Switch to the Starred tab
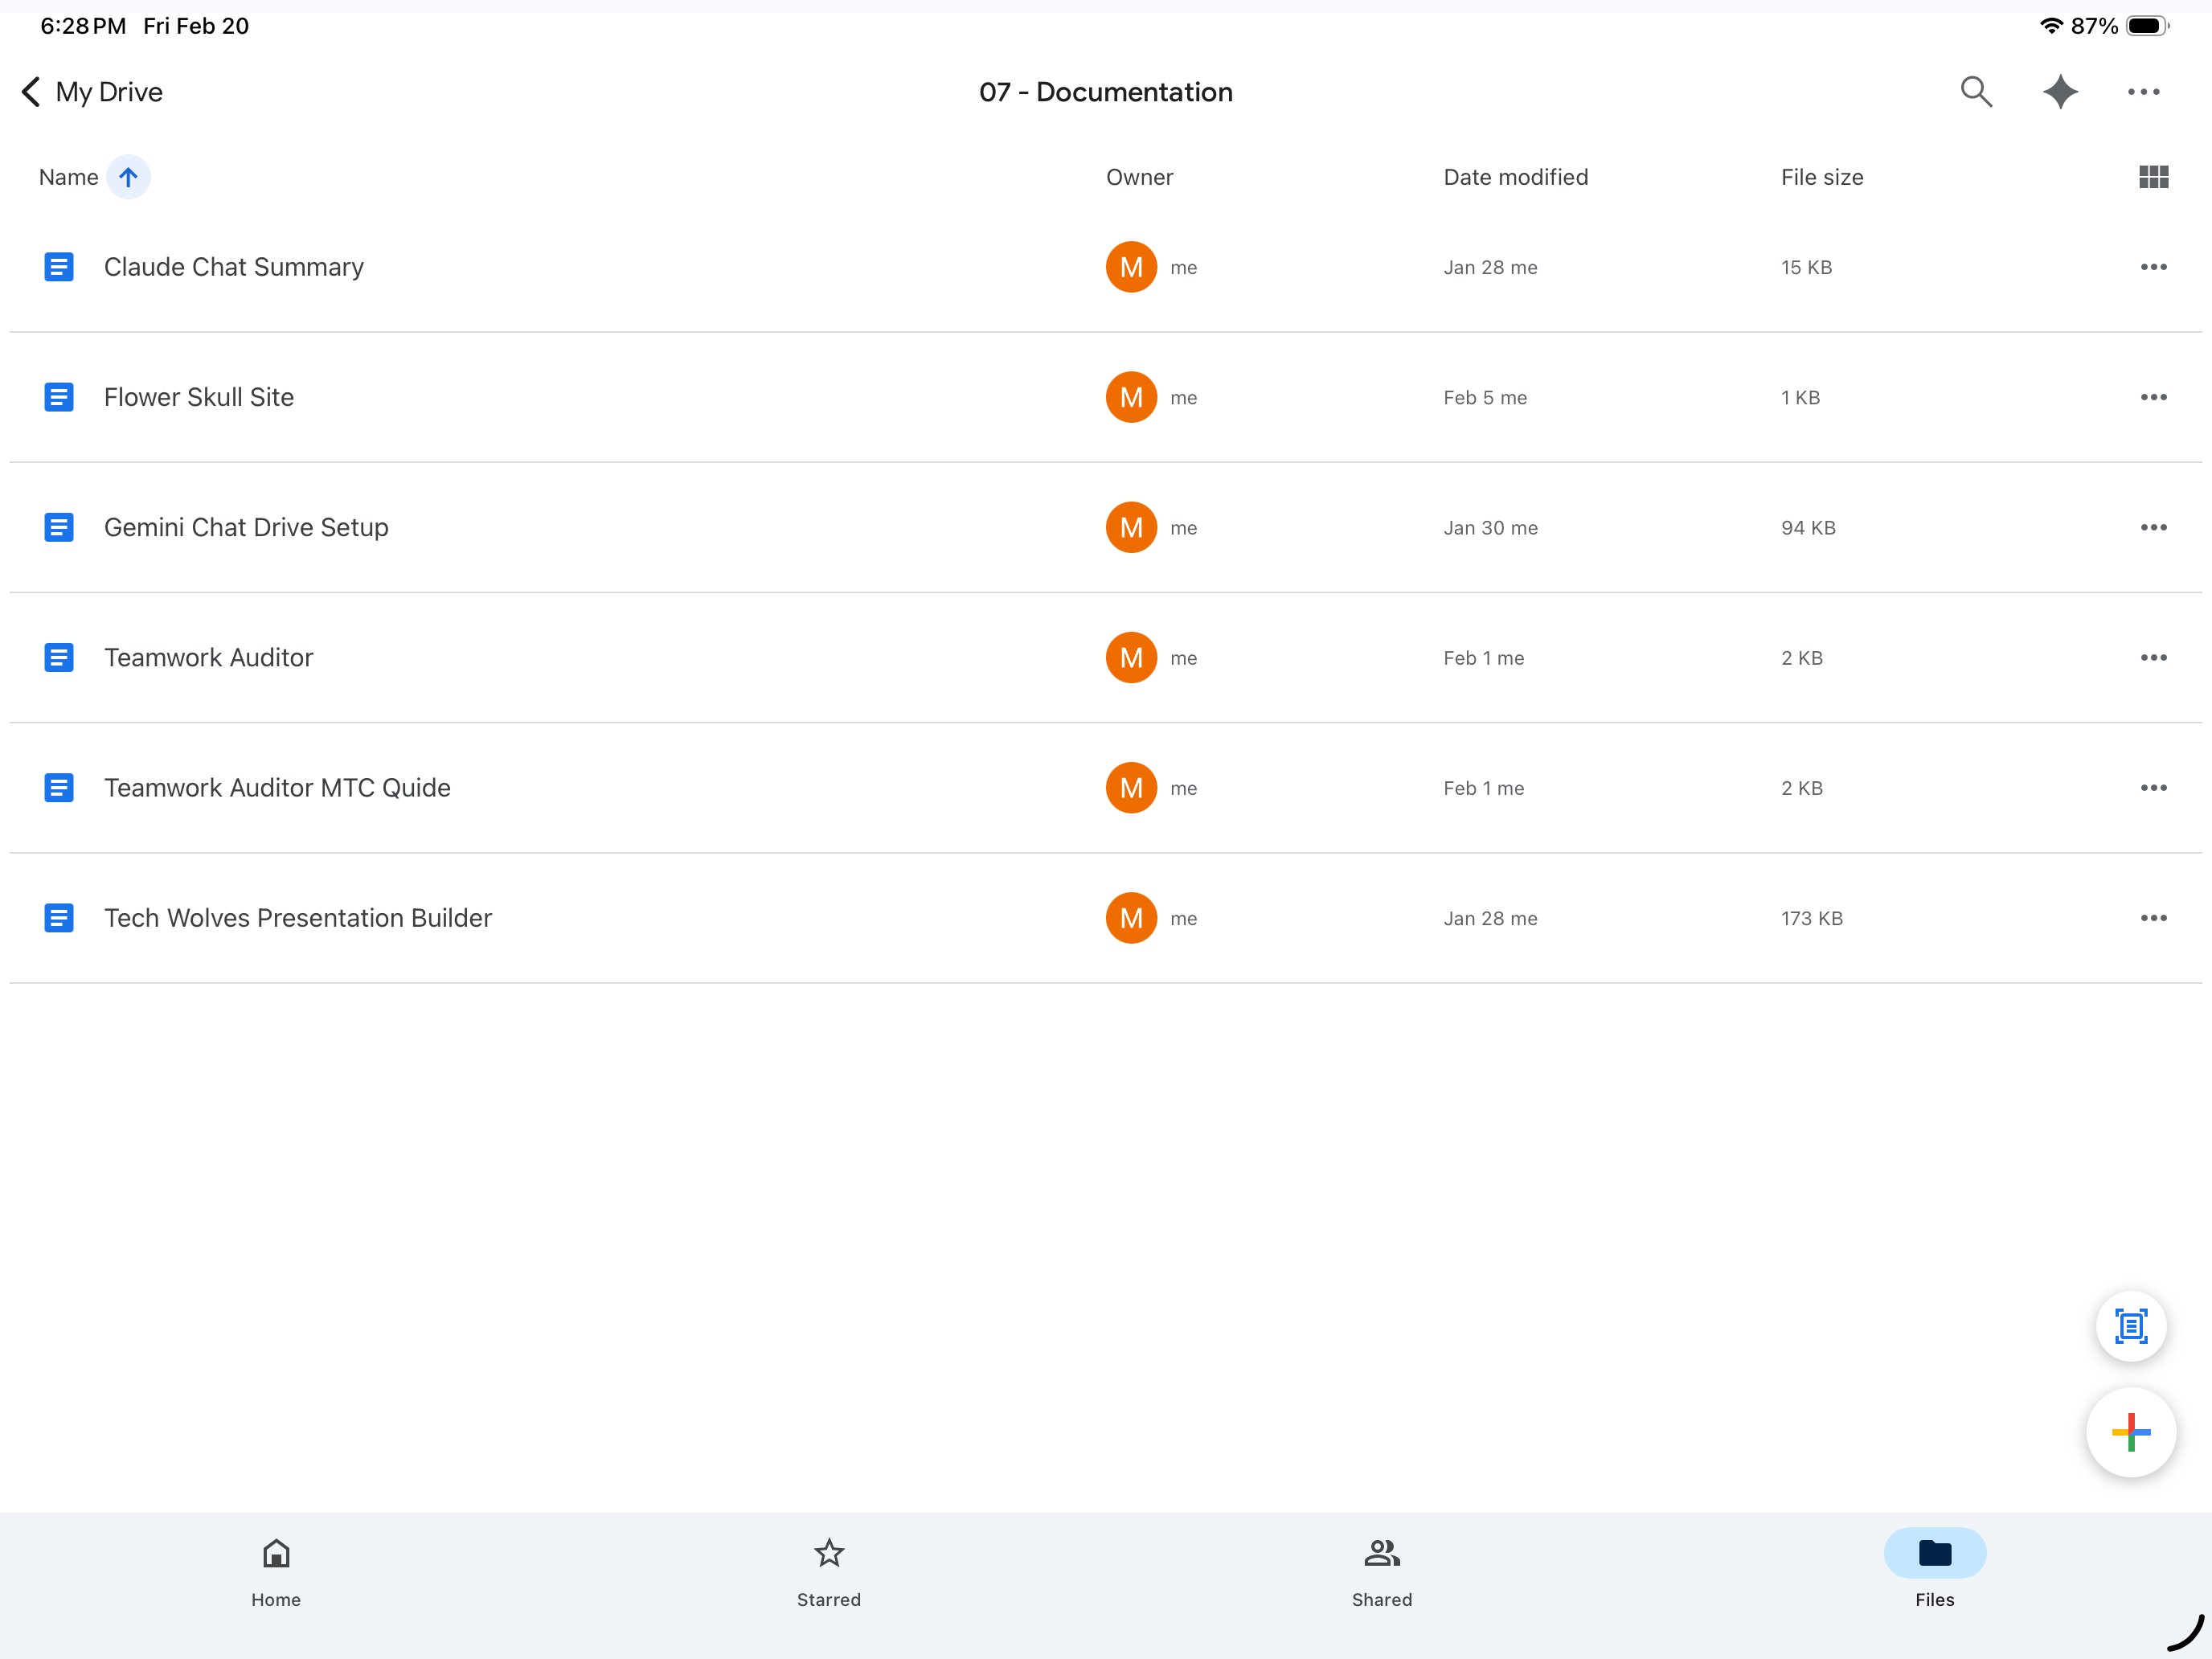 828,1571
